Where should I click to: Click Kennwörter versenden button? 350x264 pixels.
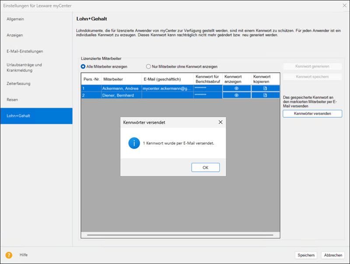pos(312,114)
